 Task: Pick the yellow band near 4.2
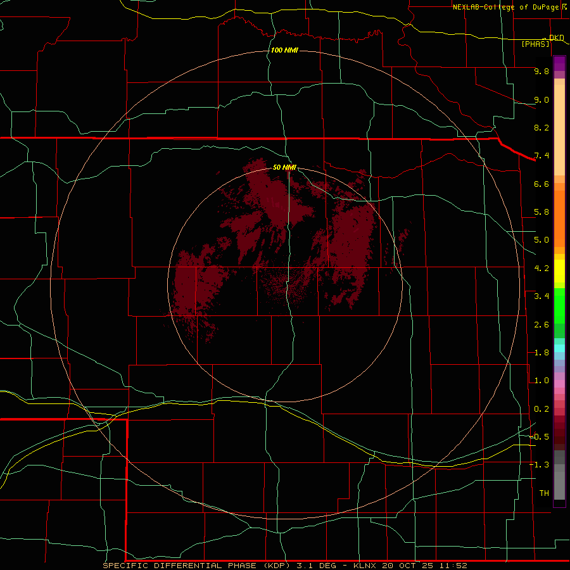click(x=559, y=271)
